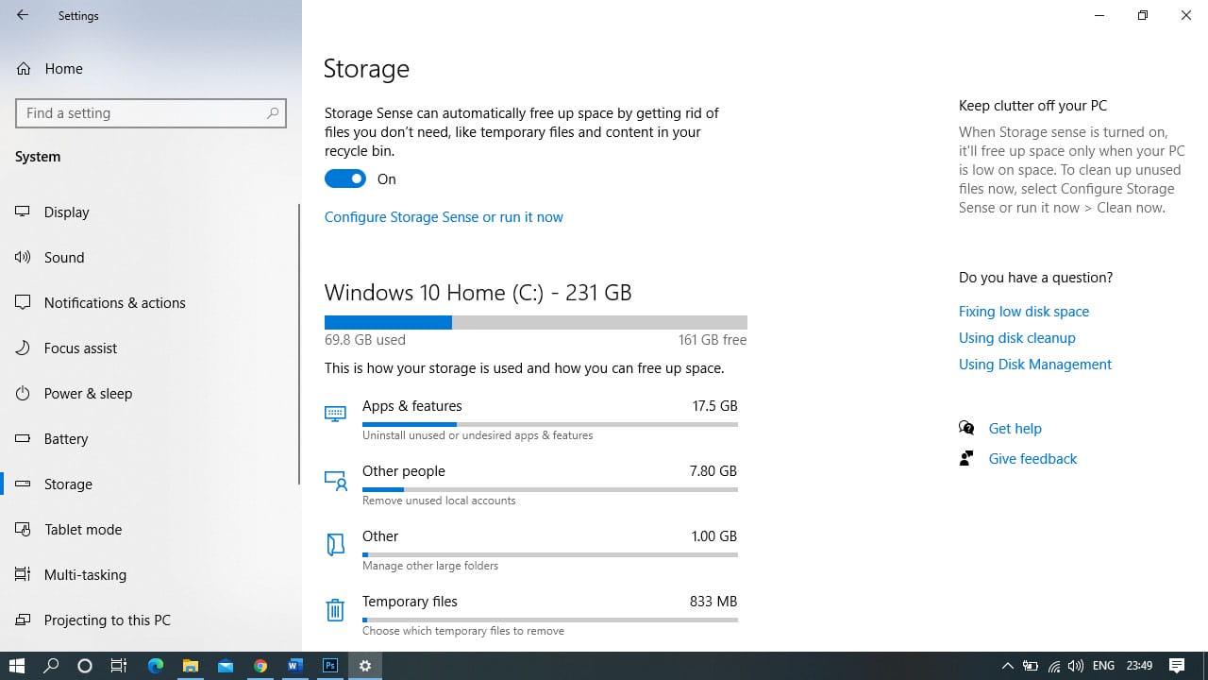The width and height of the screenshot is (1208, 680).
Task: Open Microsoft Word from the taskbar
Action: pos(295,666)
